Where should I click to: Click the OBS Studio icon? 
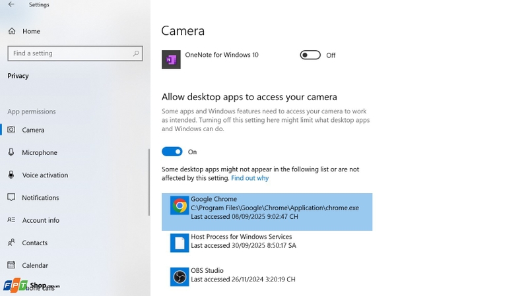[180, 277]
